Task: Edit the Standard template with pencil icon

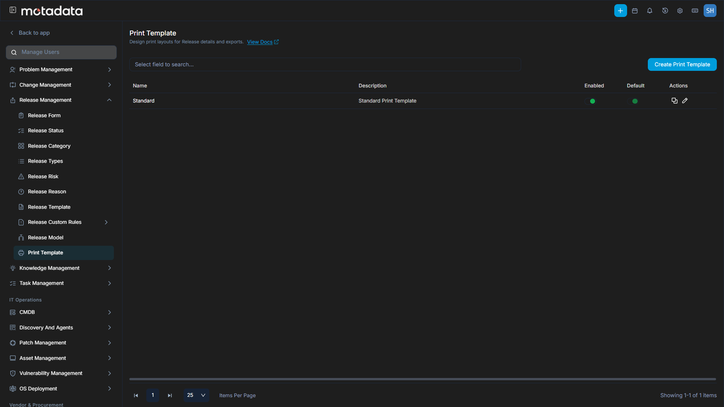Action: (x=685, y=101)
